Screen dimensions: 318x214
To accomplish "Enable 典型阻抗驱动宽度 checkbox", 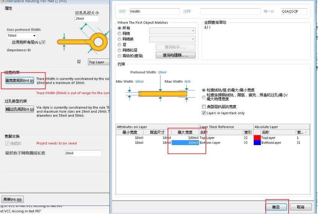I will [204, 106].
